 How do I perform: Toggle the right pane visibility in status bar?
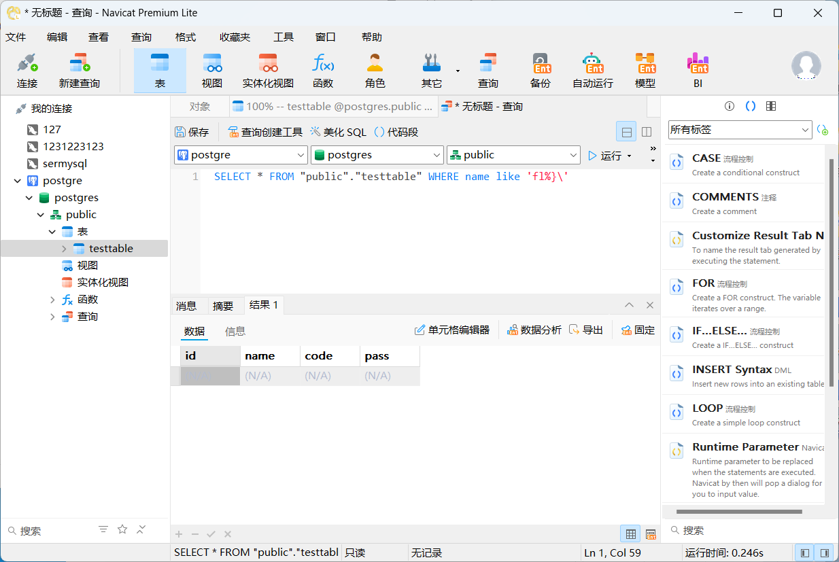pos(824,552)
